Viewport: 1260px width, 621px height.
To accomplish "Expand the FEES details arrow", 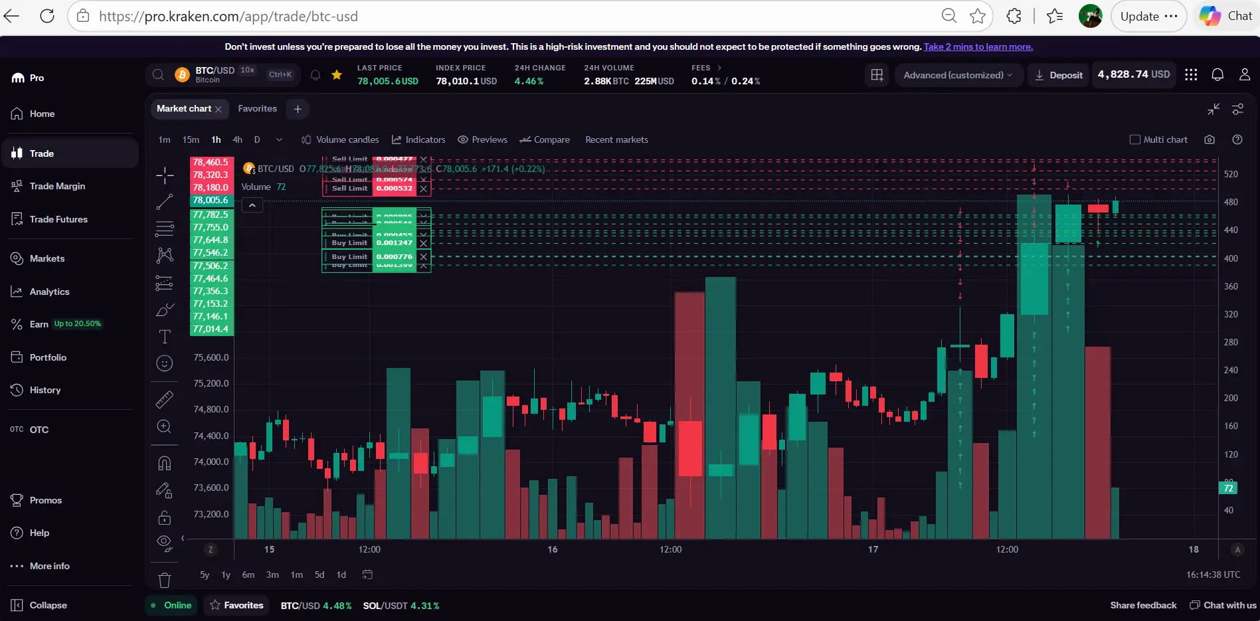I will click(719, 68).
